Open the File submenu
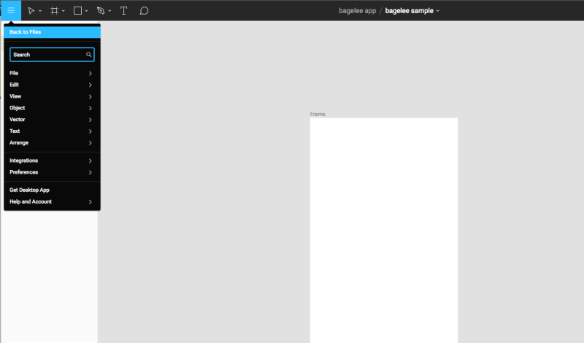 52,74
